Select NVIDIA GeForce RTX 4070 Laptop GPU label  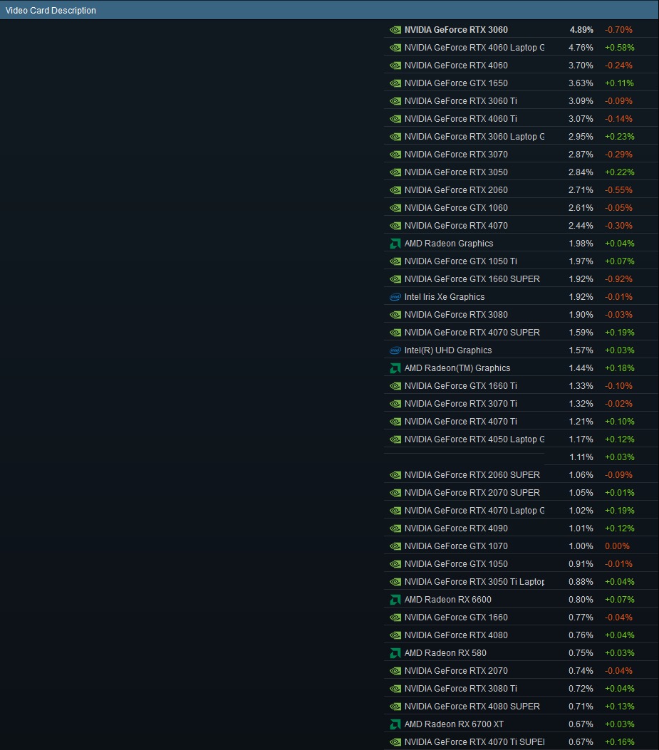474,511
